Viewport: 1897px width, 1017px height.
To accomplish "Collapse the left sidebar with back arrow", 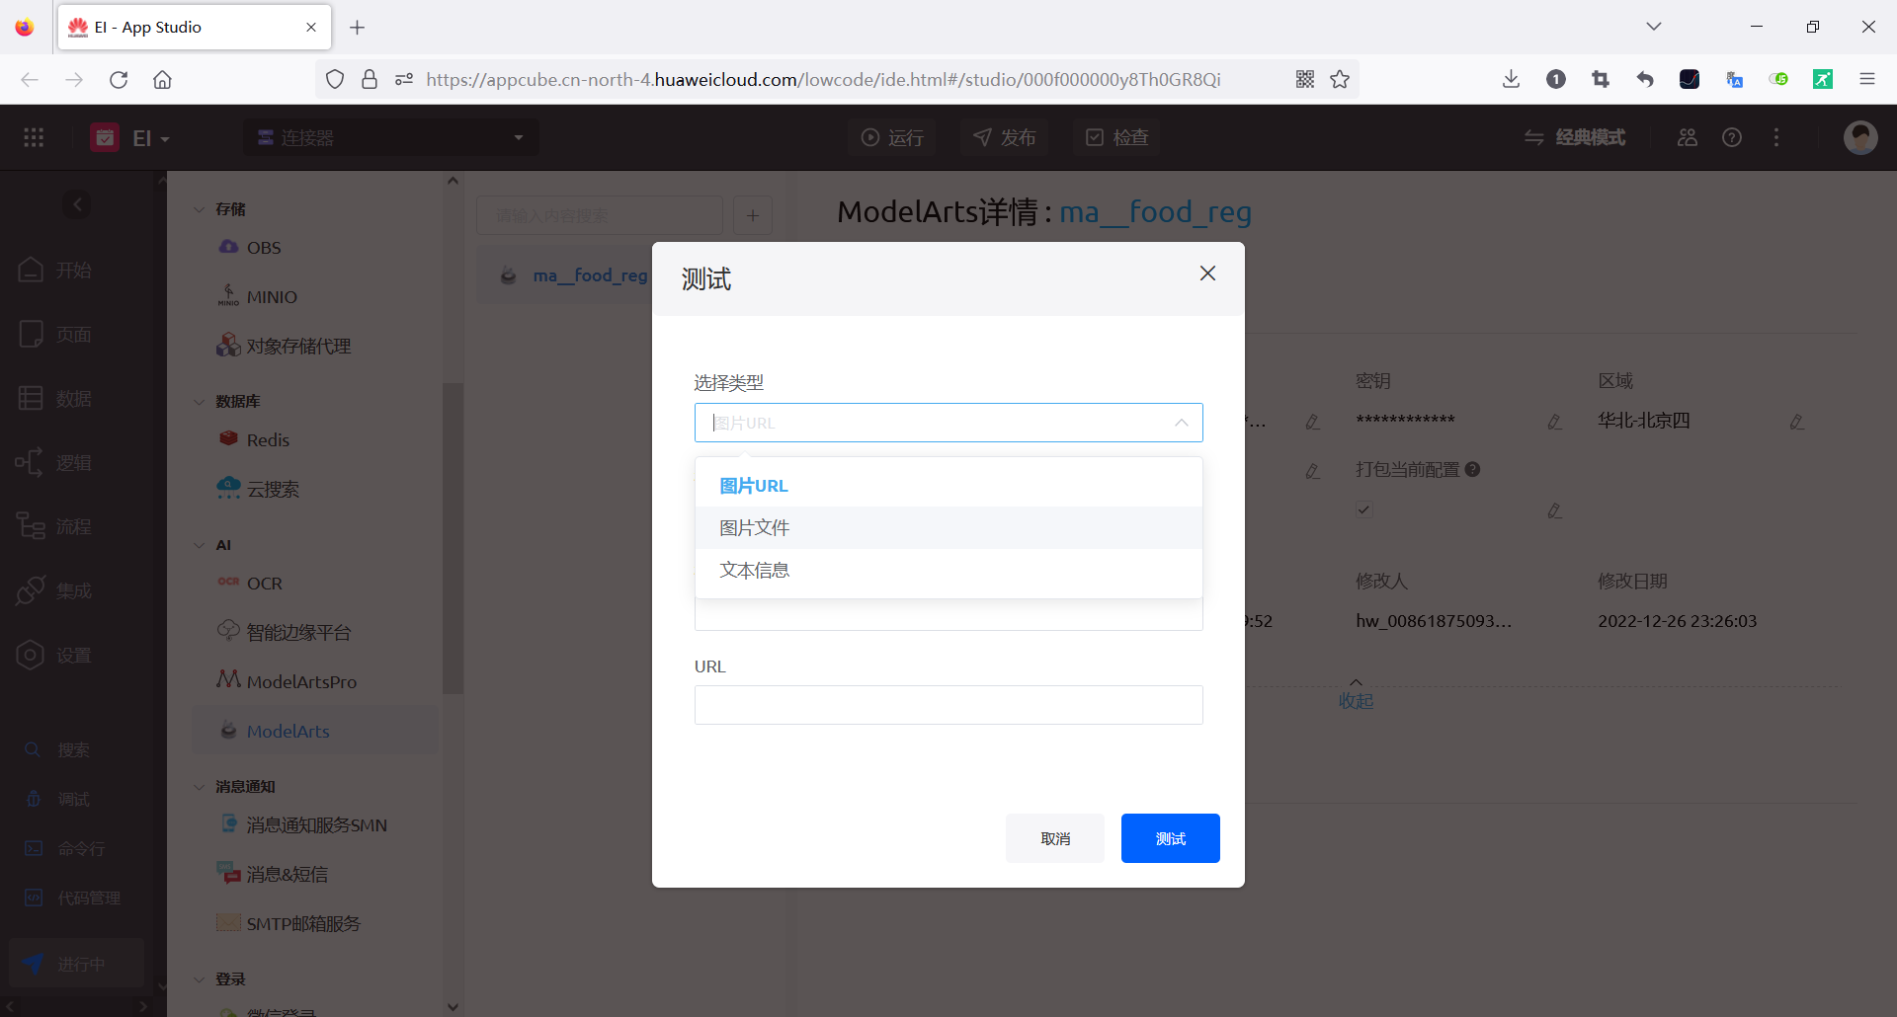I will [x=77, y=204].
